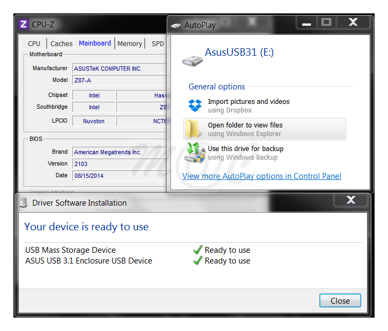The width and height of the screenshot is (388, 331).
Task: Click the Model label in CPU-Z
Action: click(x=60, y=80)
